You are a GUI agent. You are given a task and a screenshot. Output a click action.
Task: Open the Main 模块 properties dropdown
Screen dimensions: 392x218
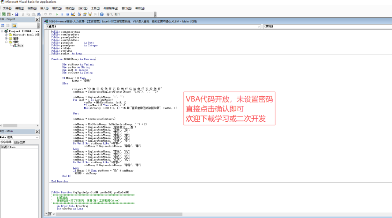(x=37, y=137)
